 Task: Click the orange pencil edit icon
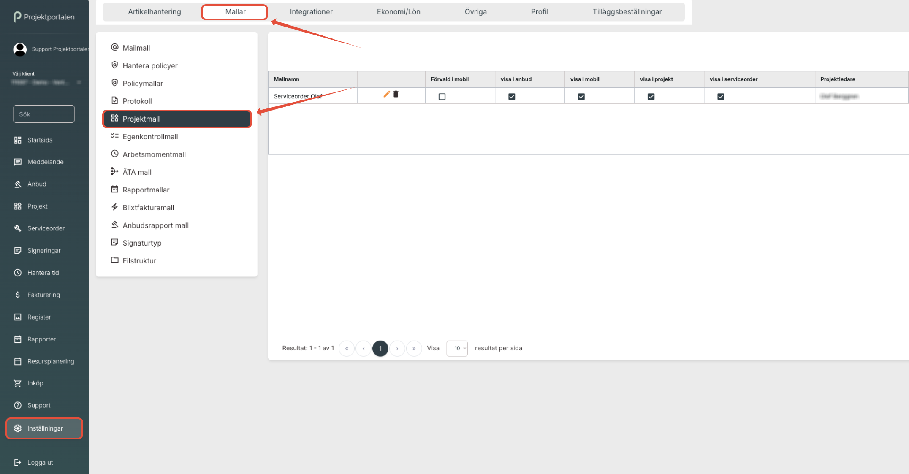click(x=386, y=94)
